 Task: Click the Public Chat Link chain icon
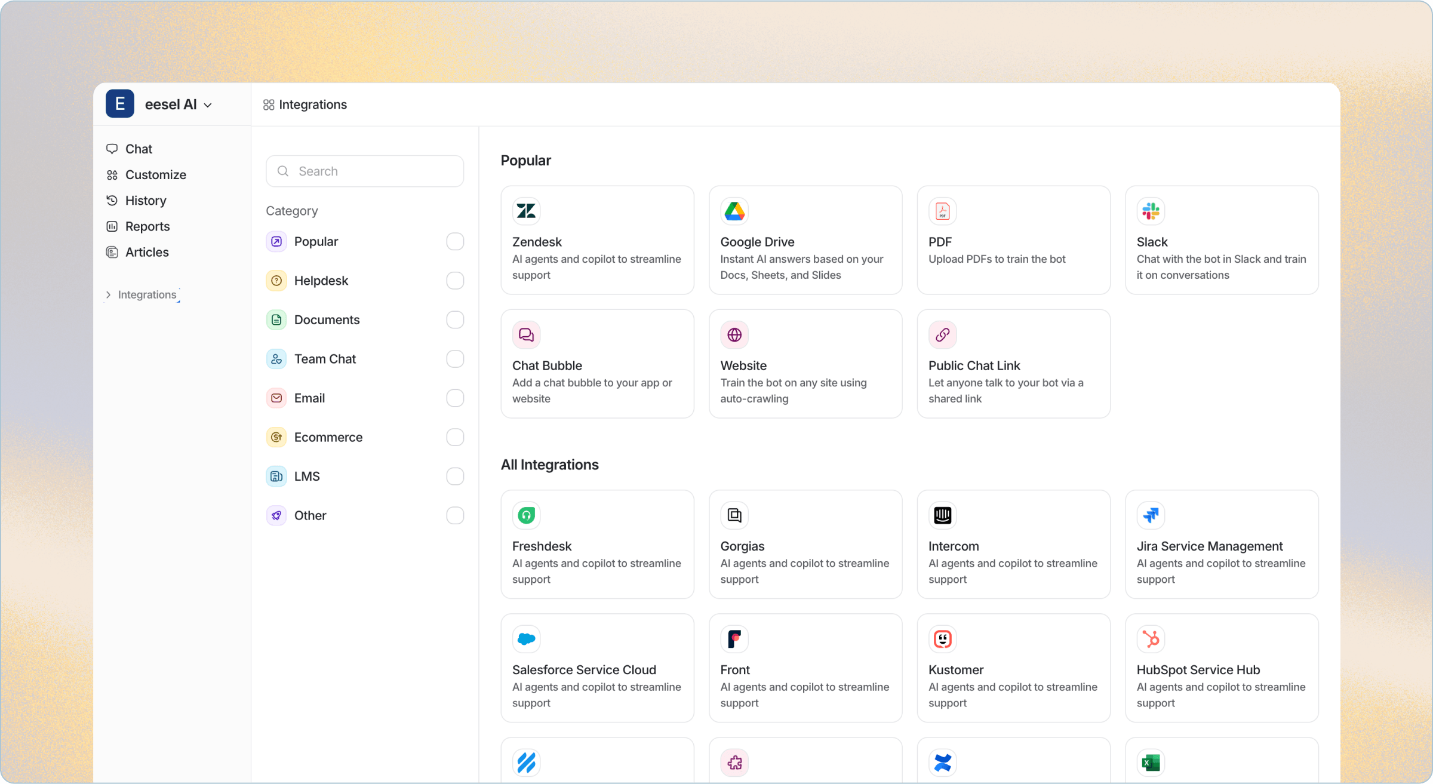coord(942,334)
